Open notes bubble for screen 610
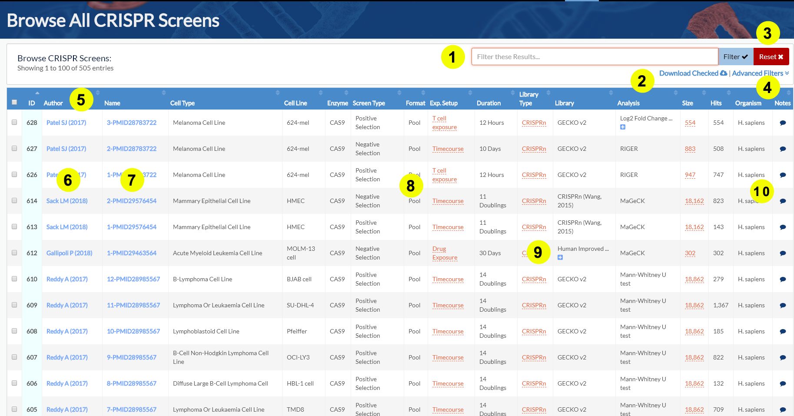 [783, 280]
